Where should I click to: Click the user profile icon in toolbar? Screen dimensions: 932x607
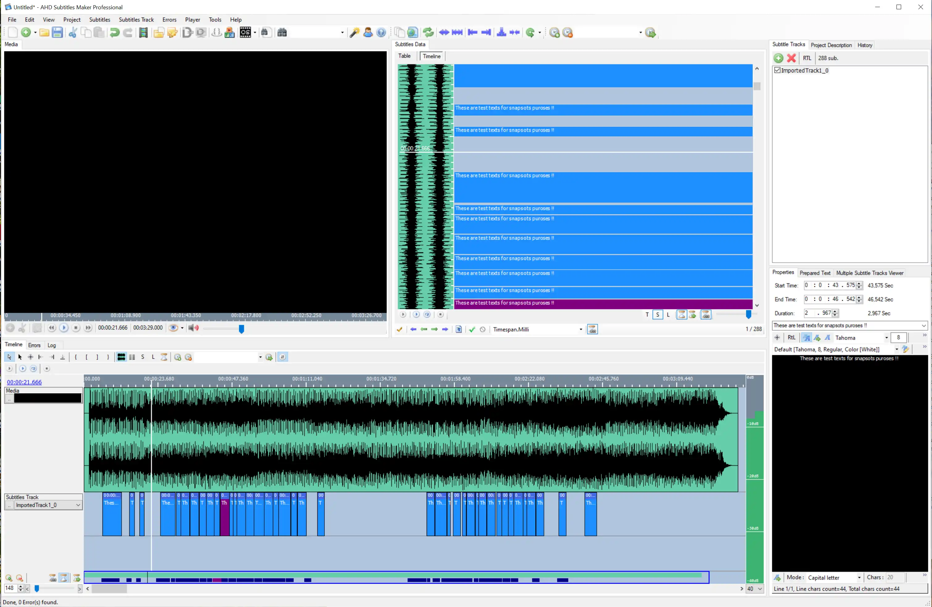pos(368,32)
